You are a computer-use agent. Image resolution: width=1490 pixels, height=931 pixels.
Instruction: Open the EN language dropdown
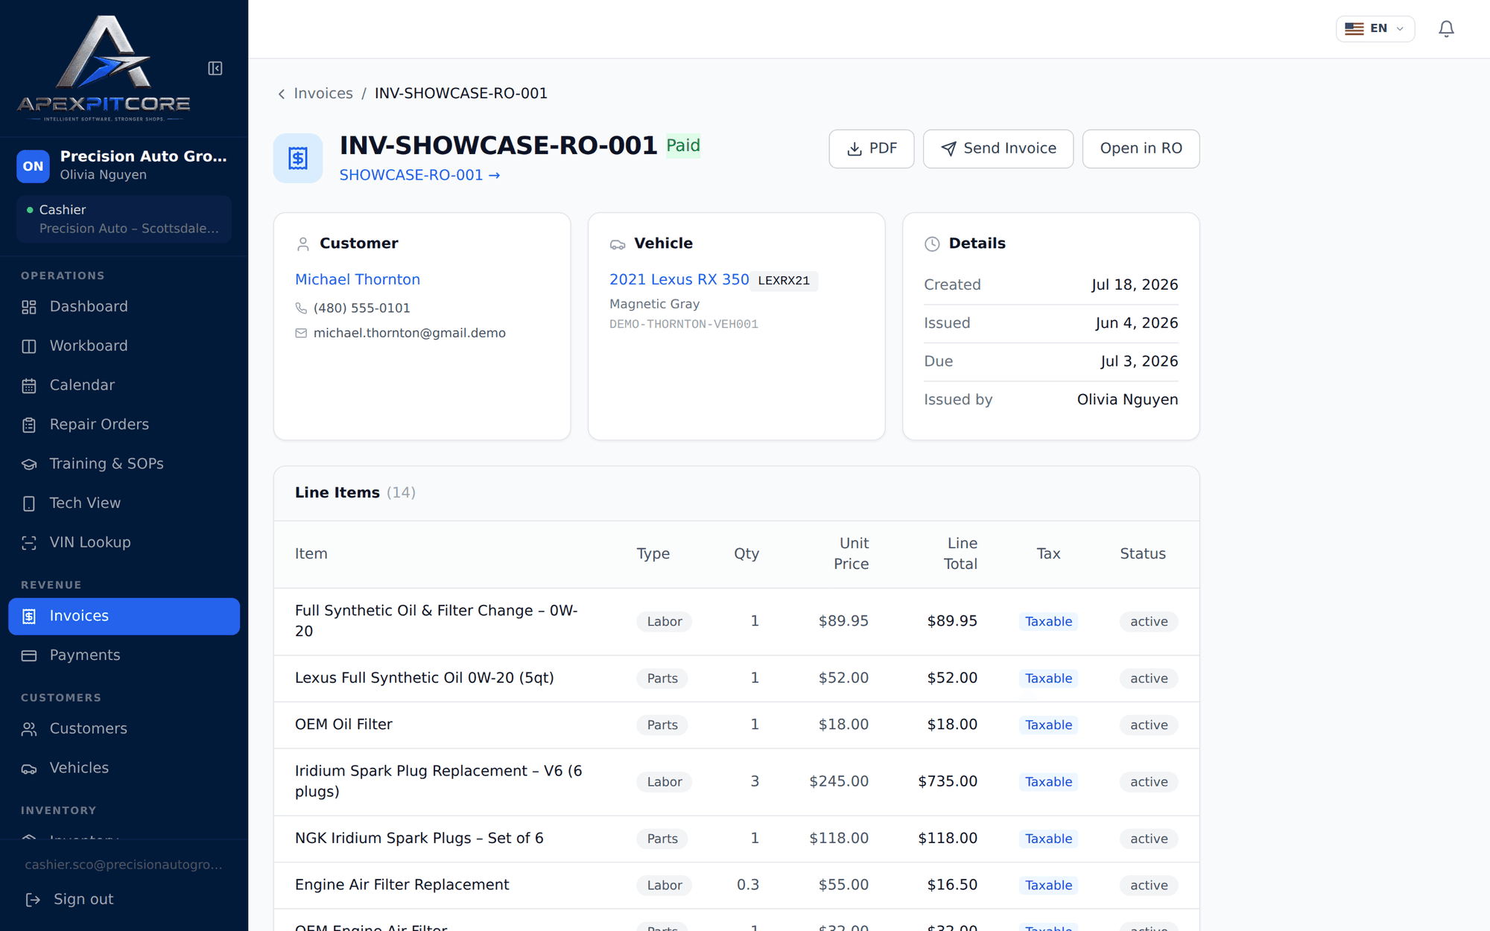tap(1375, 28)
